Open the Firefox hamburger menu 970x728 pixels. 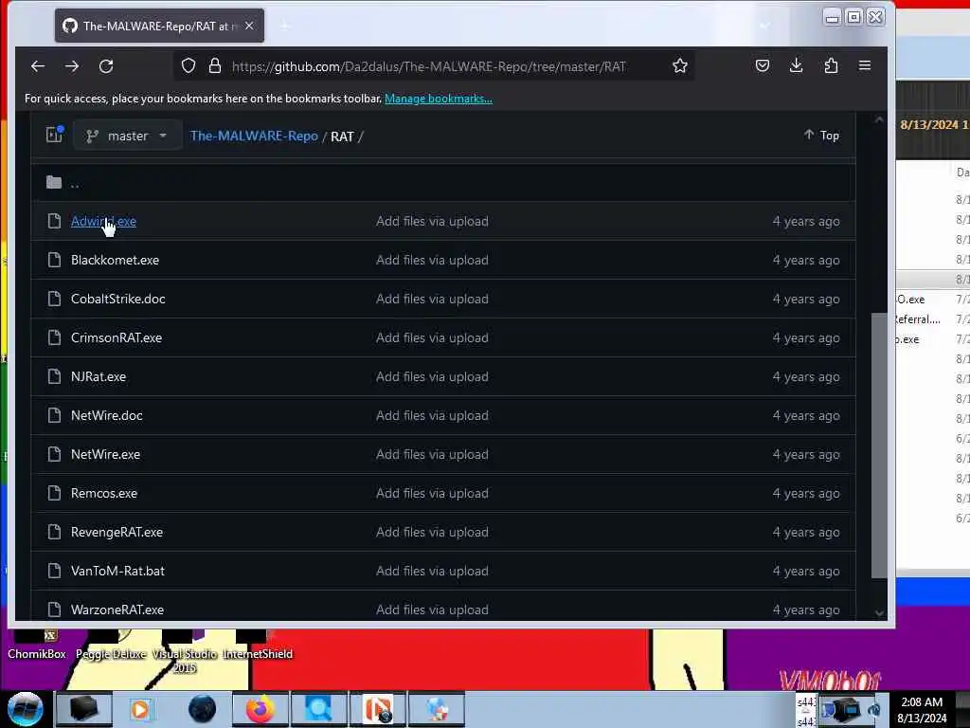click(x=865, y=65)
